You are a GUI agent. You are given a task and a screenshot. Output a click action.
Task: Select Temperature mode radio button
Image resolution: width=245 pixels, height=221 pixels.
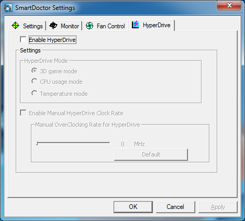35,93
